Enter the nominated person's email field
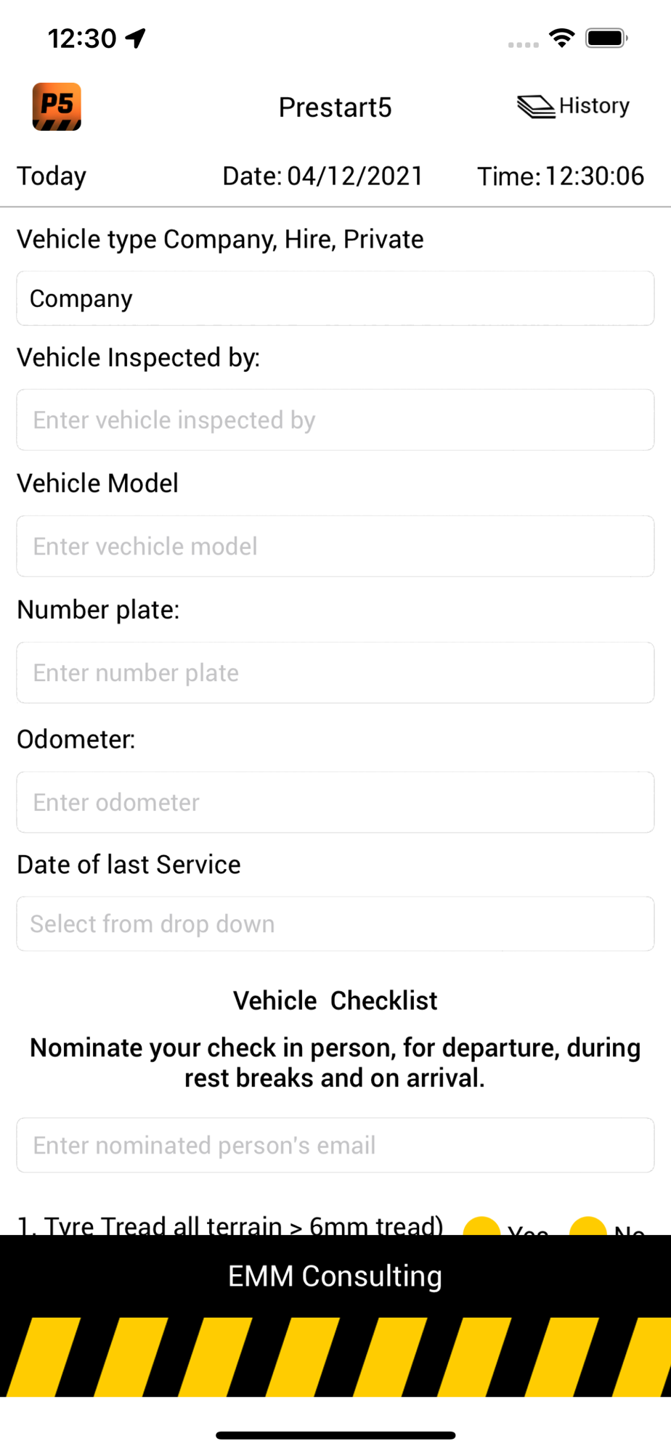The image size is (671, 1452). (x=335, y=1145)
